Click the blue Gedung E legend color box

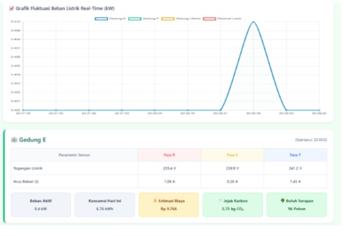tap(101, 19)
